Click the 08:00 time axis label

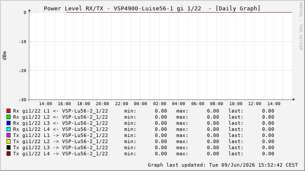click(x=217, y=104)
